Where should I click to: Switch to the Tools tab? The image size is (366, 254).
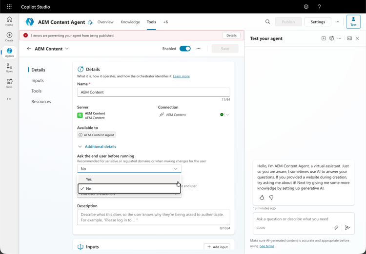[151, 22]
